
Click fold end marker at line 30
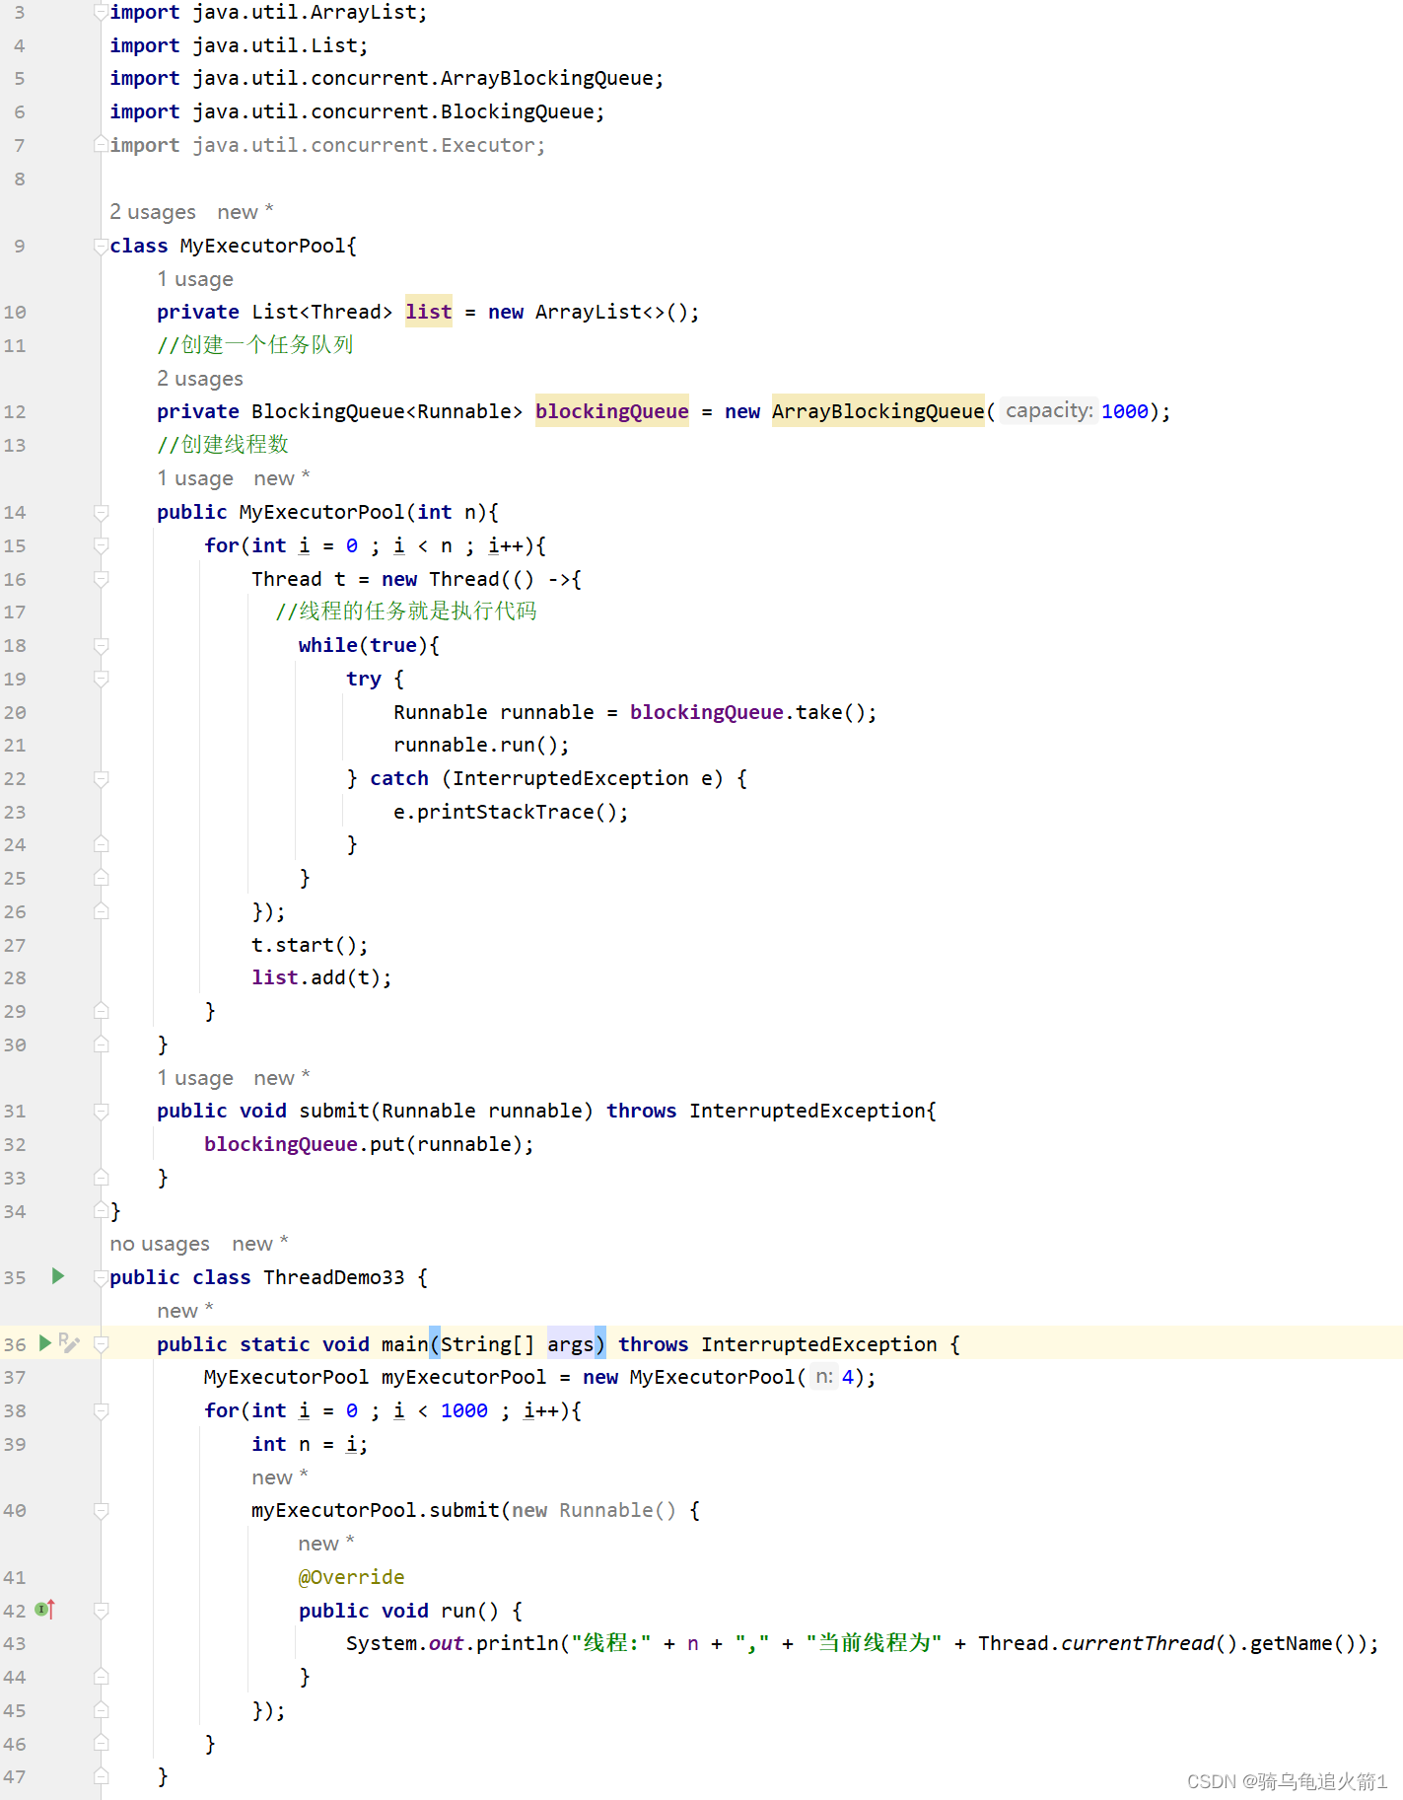[x=101, y=1044]
